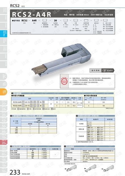Select the orange R type side tab
The width and height of the screenshot is (125, 176).
click(x=4, y=92)
